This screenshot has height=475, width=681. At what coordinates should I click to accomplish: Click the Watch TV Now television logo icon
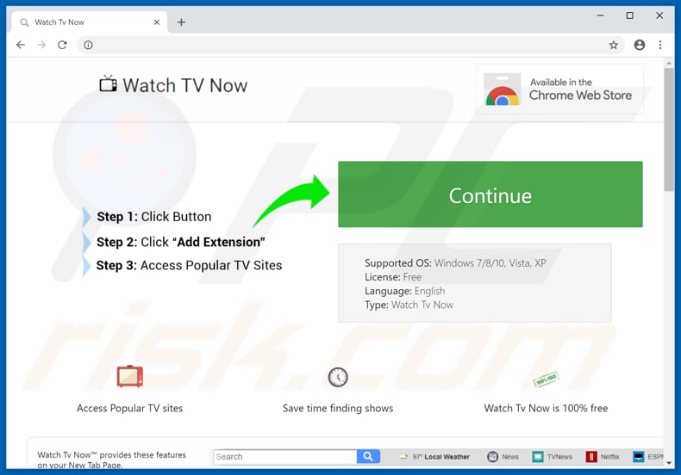point(108,83)
